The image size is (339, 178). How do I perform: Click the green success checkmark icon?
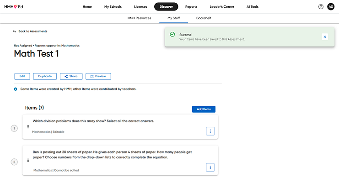pos(172,34)
